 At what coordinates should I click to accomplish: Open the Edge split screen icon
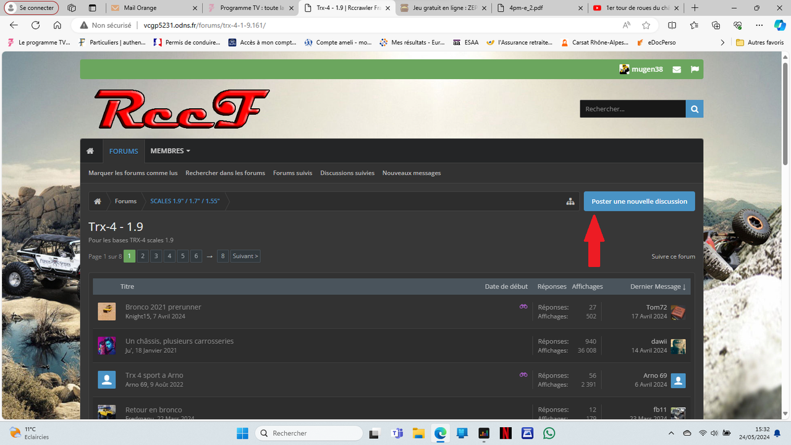click(x=672, y=25)
